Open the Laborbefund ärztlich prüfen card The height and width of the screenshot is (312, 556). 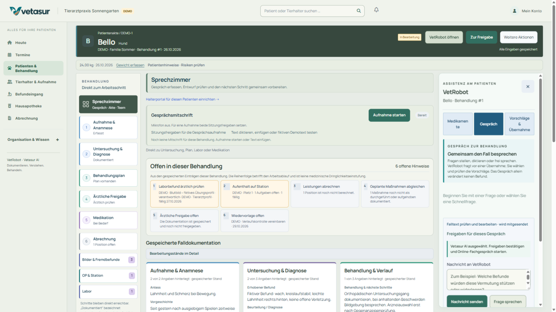click(x=185, y=194)
